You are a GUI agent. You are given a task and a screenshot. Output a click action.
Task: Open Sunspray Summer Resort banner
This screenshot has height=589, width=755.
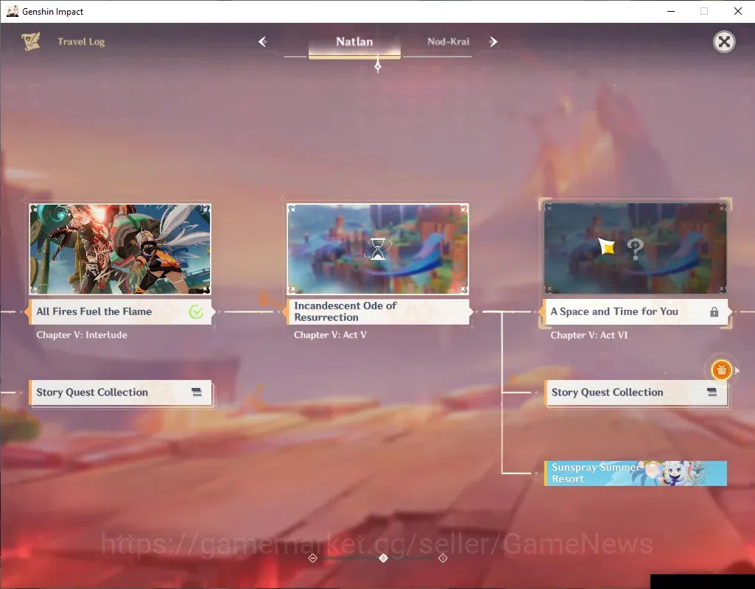click(x=635, y=473)
